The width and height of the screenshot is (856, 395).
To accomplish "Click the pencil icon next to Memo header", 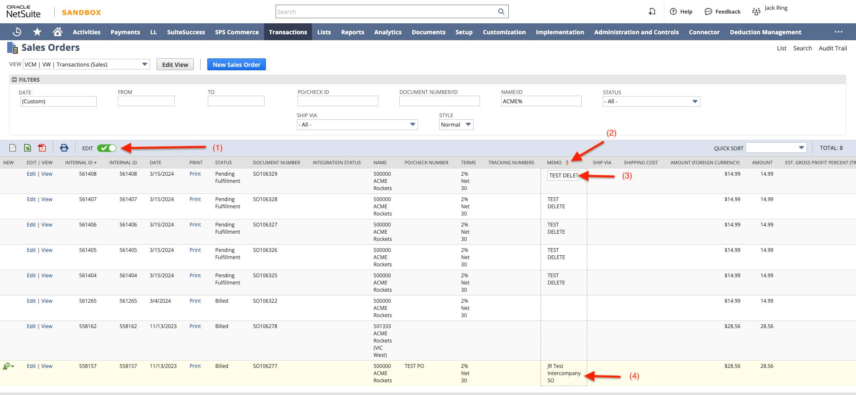I will pos(567,163).
